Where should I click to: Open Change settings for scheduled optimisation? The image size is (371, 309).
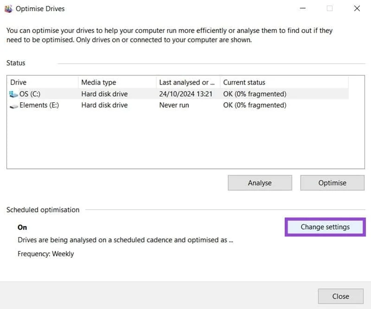[325, 227]
